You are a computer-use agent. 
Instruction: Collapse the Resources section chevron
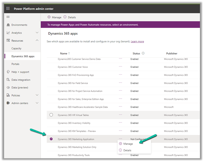pyautogui.click(x=37, y=40)
